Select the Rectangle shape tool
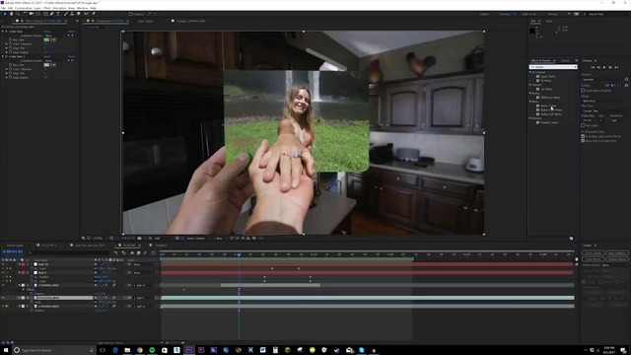This screenshot has height=355, width=631. [45, 14]
